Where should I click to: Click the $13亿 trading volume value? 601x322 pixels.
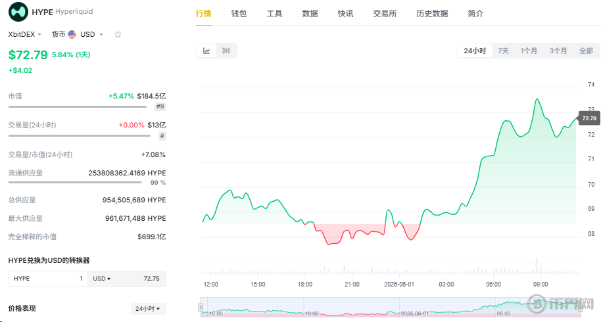[156, 126]
